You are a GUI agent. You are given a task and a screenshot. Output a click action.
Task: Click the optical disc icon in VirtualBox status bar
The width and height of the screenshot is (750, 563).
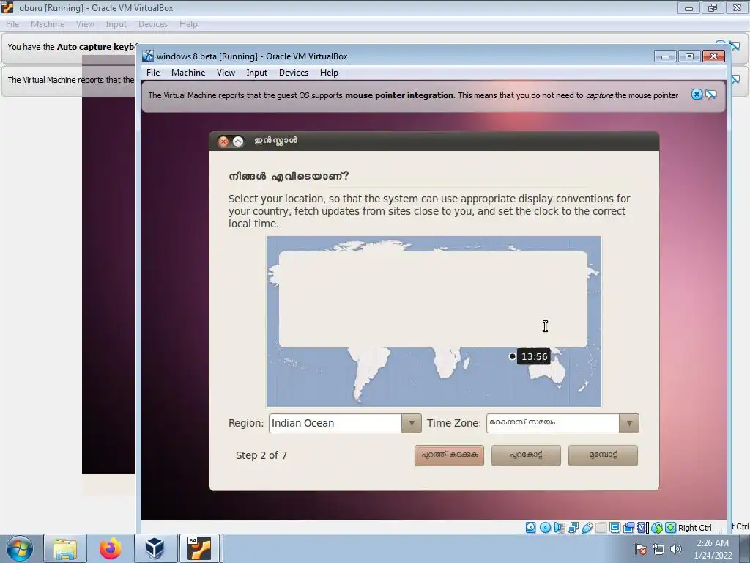545,528
